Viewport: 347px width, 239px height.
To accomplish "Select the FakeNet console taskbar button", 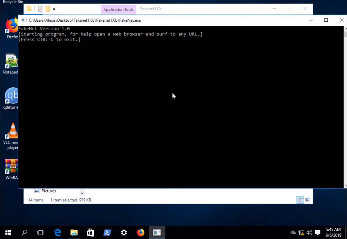I will pos(157,232).
